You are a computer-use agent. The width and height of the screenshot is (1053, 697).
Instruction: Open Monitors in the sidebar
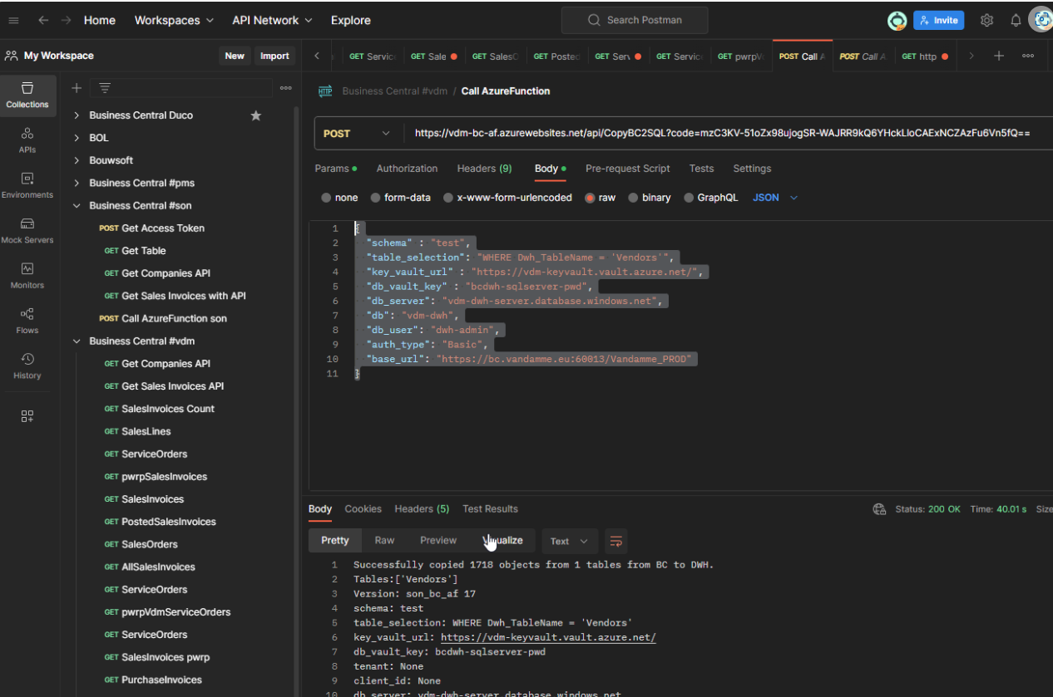coord(27,276)
